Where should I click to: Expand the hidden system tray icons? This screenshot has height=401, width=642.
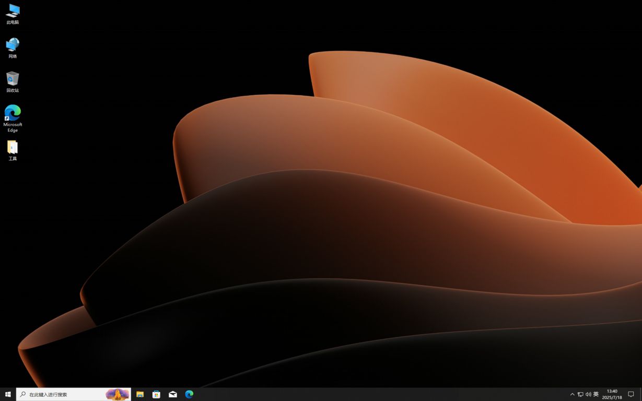pos(572,394)
